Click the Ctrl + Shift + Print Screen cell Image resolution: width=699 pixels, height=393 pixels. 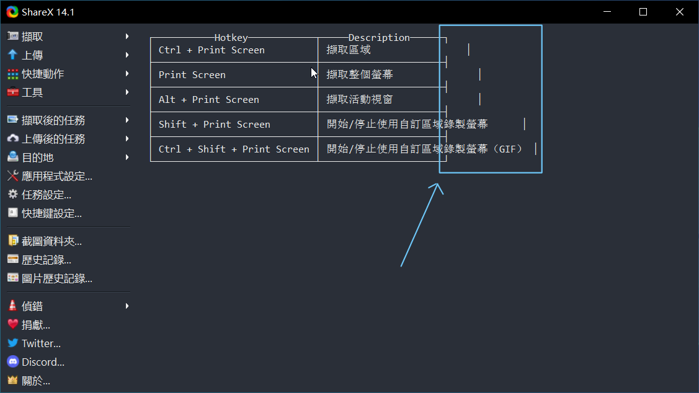pyautogui.click(x=234, y=149)
